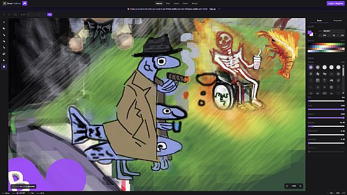Screen dimensions: 347x195
Task: Click the zoom out magnifier icon
Action: pyautogui.click(x=287, y=186)
